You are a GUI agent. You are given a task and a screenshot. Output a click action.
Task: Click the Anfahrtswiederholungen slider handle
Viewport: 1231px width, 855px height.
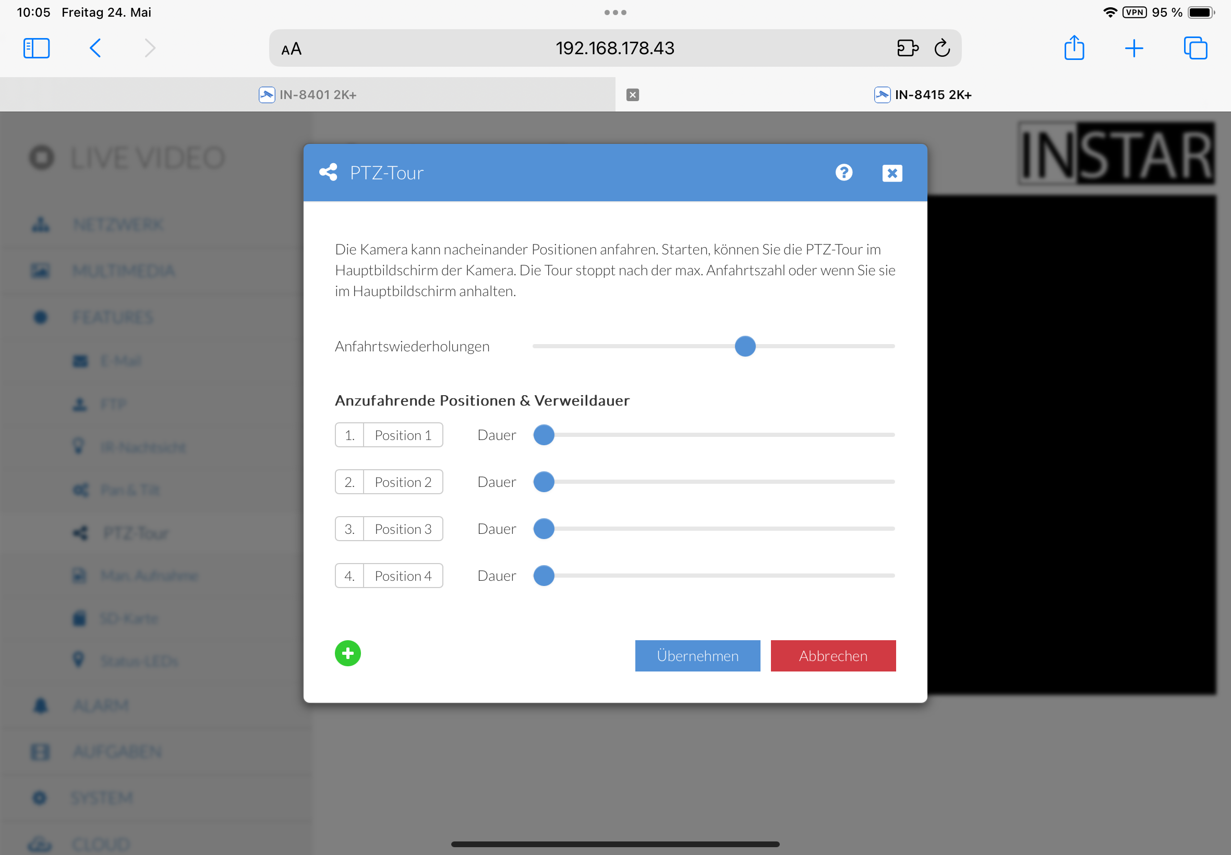point(745,346)
